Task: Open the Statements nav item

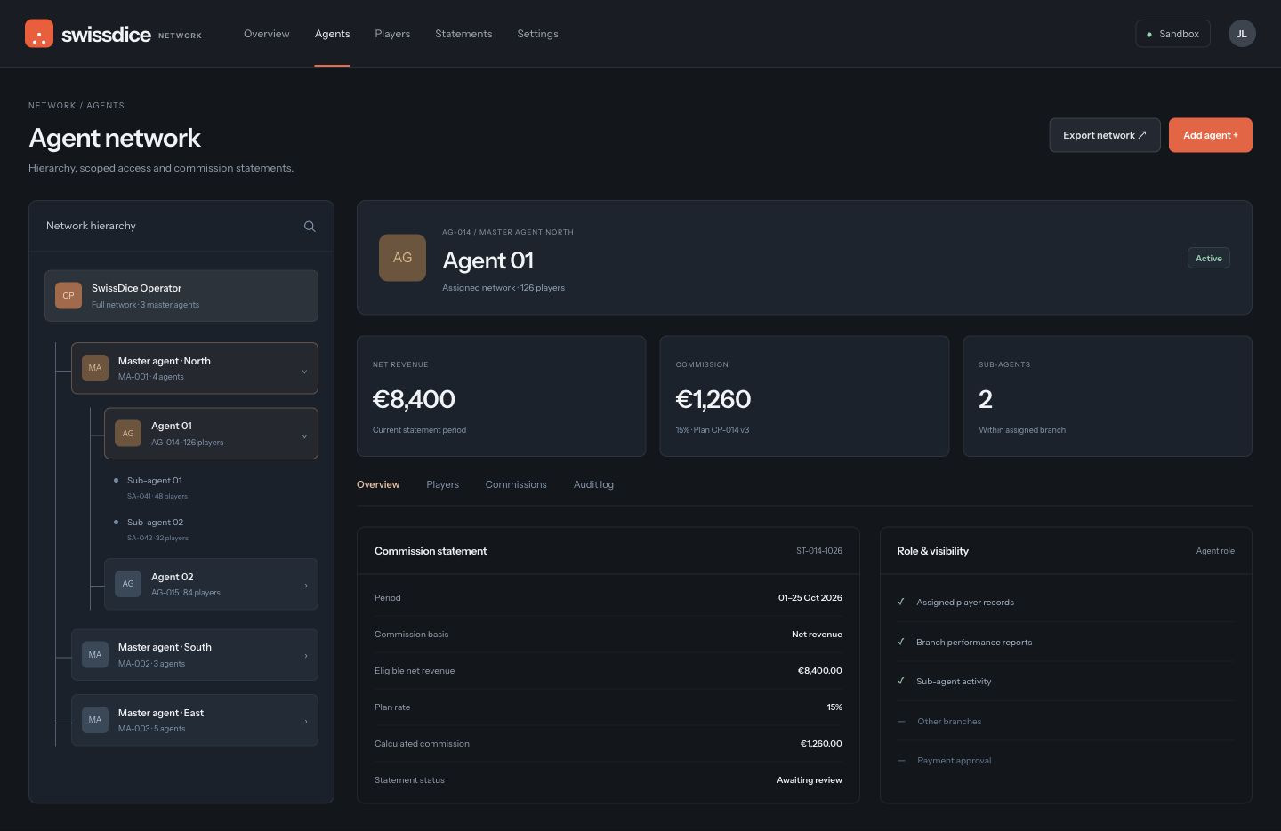Action: (463, 34)
